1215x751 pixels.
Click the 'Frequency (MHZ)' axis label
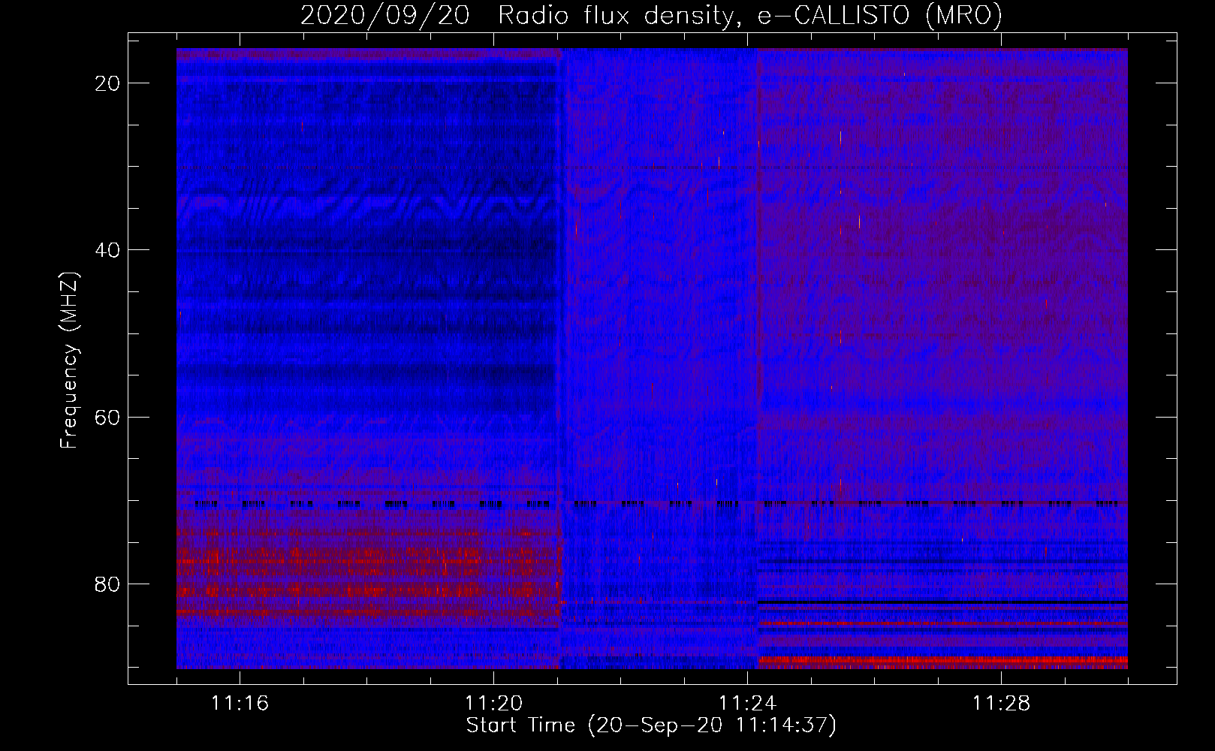69,360
